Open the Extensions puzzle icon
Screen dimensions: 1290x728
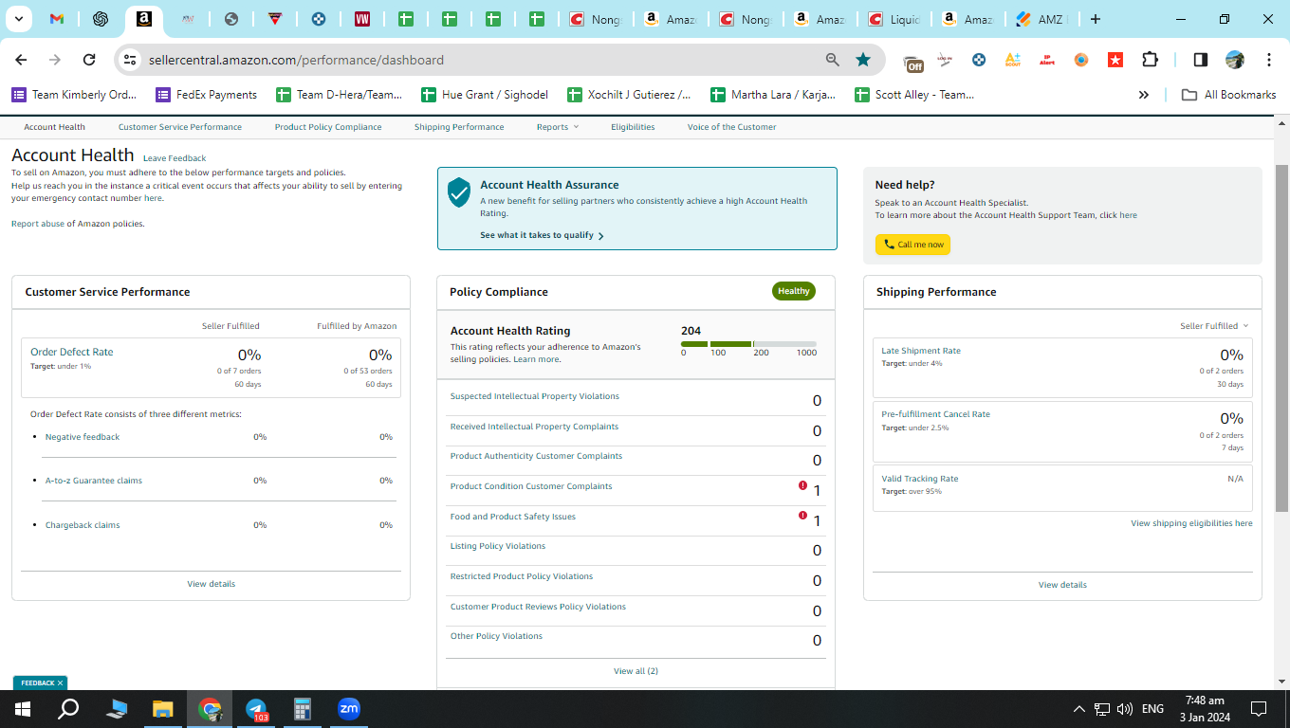(x=1151, y=60)
